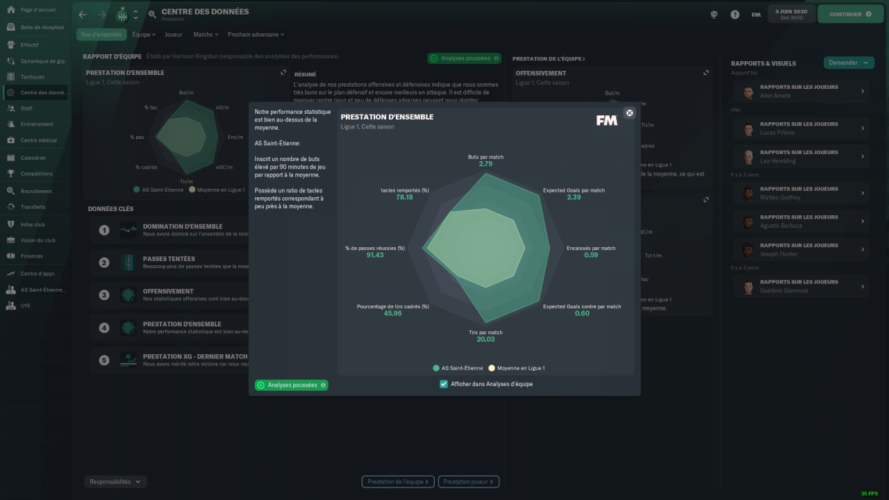The width and height of the screenshot is (889, 500).
Task: Click Moyenne en Ligue 1 popup legend swatch
Action: (492, 368)
